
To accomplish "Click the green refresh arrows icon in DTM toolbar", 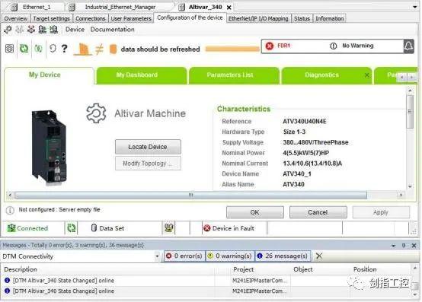I will pos(24,49).
